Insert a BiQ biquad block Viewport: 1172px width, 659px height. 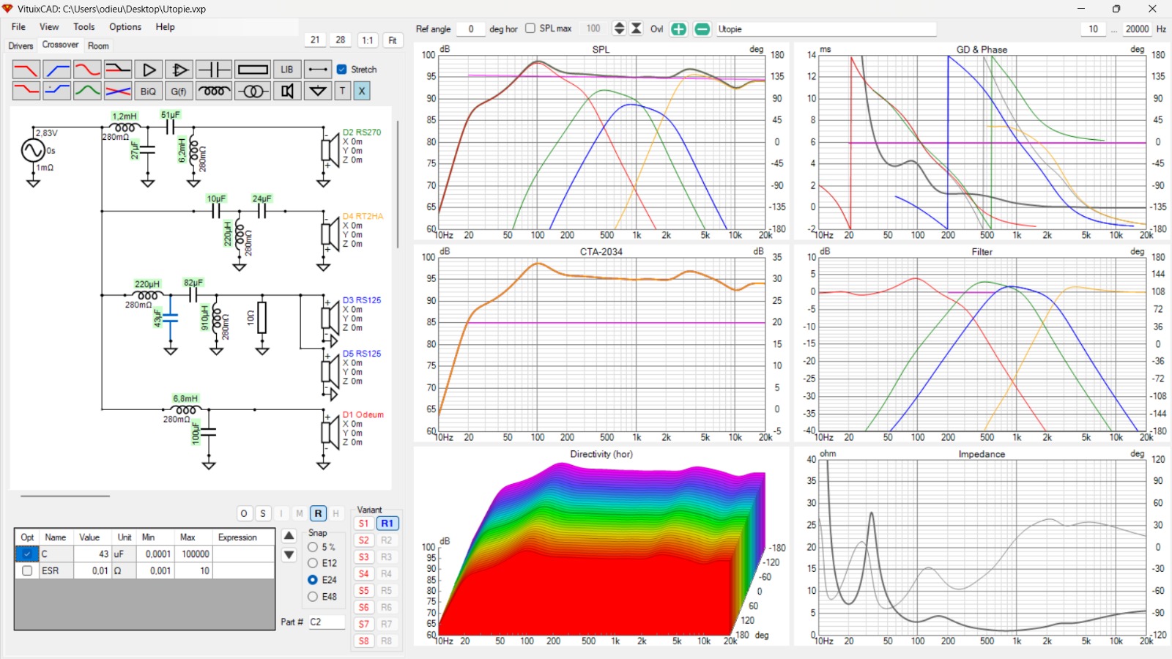click(x=149, y=91)
